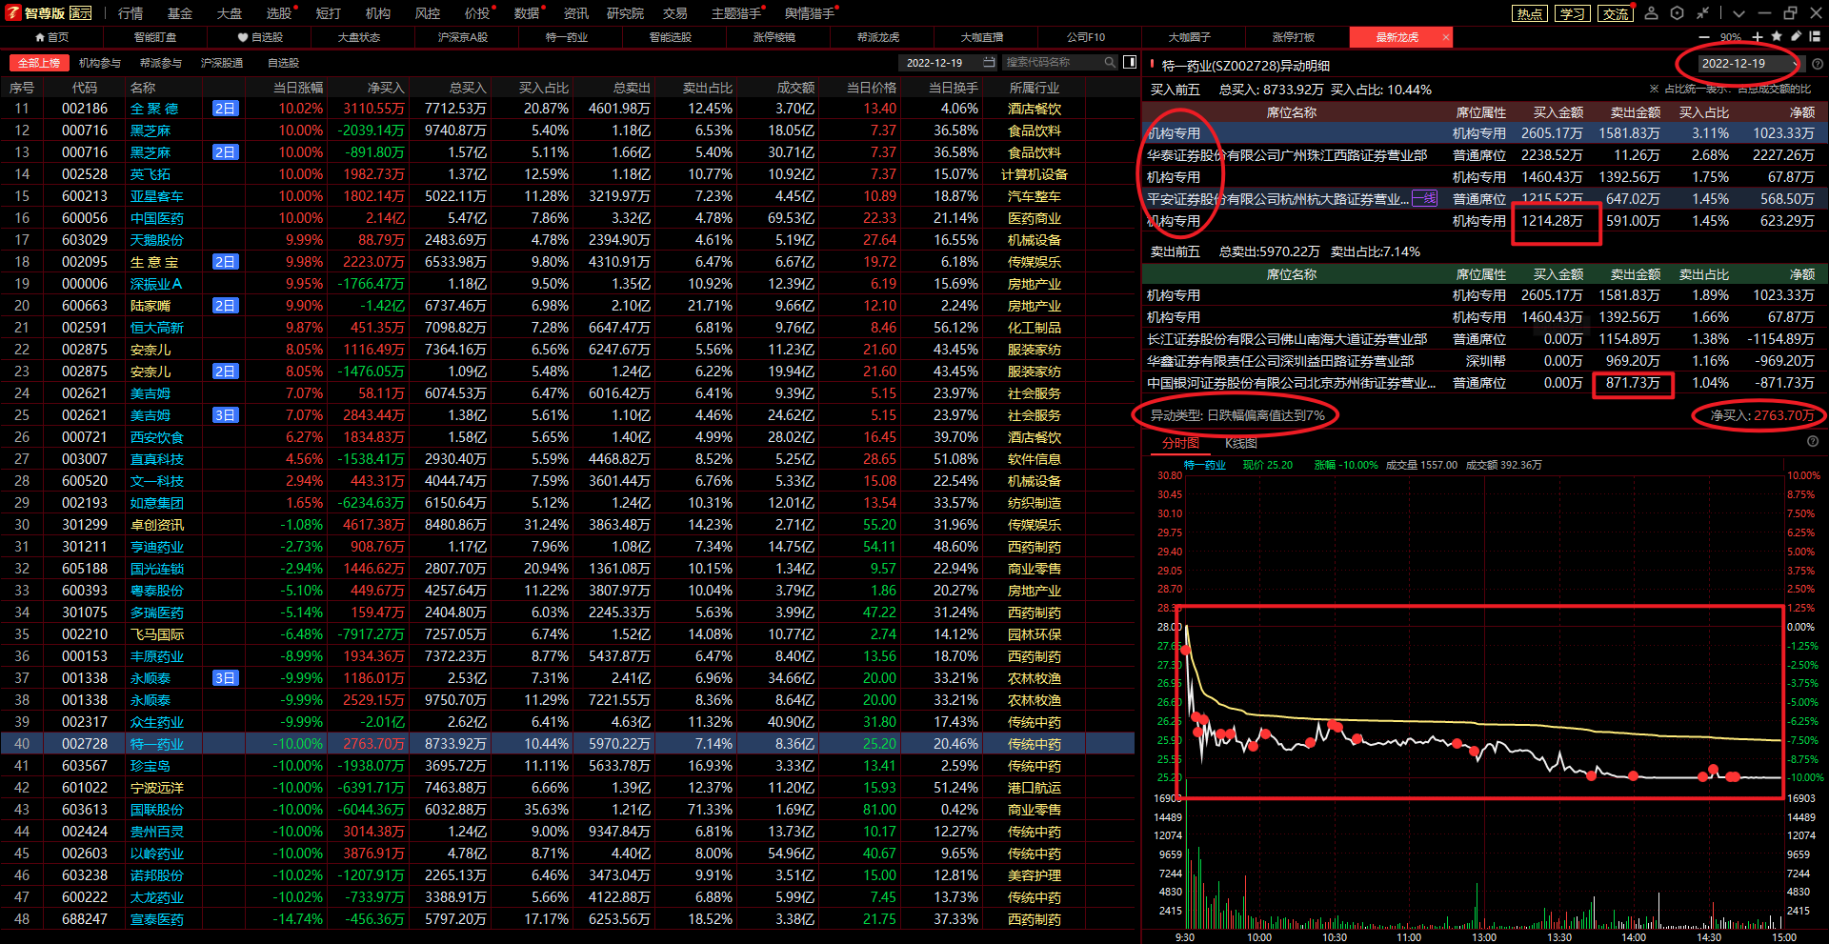Screen dimensions: 1829x944
Task: Sort by 当日换手 column header
Action: point(954,88)
